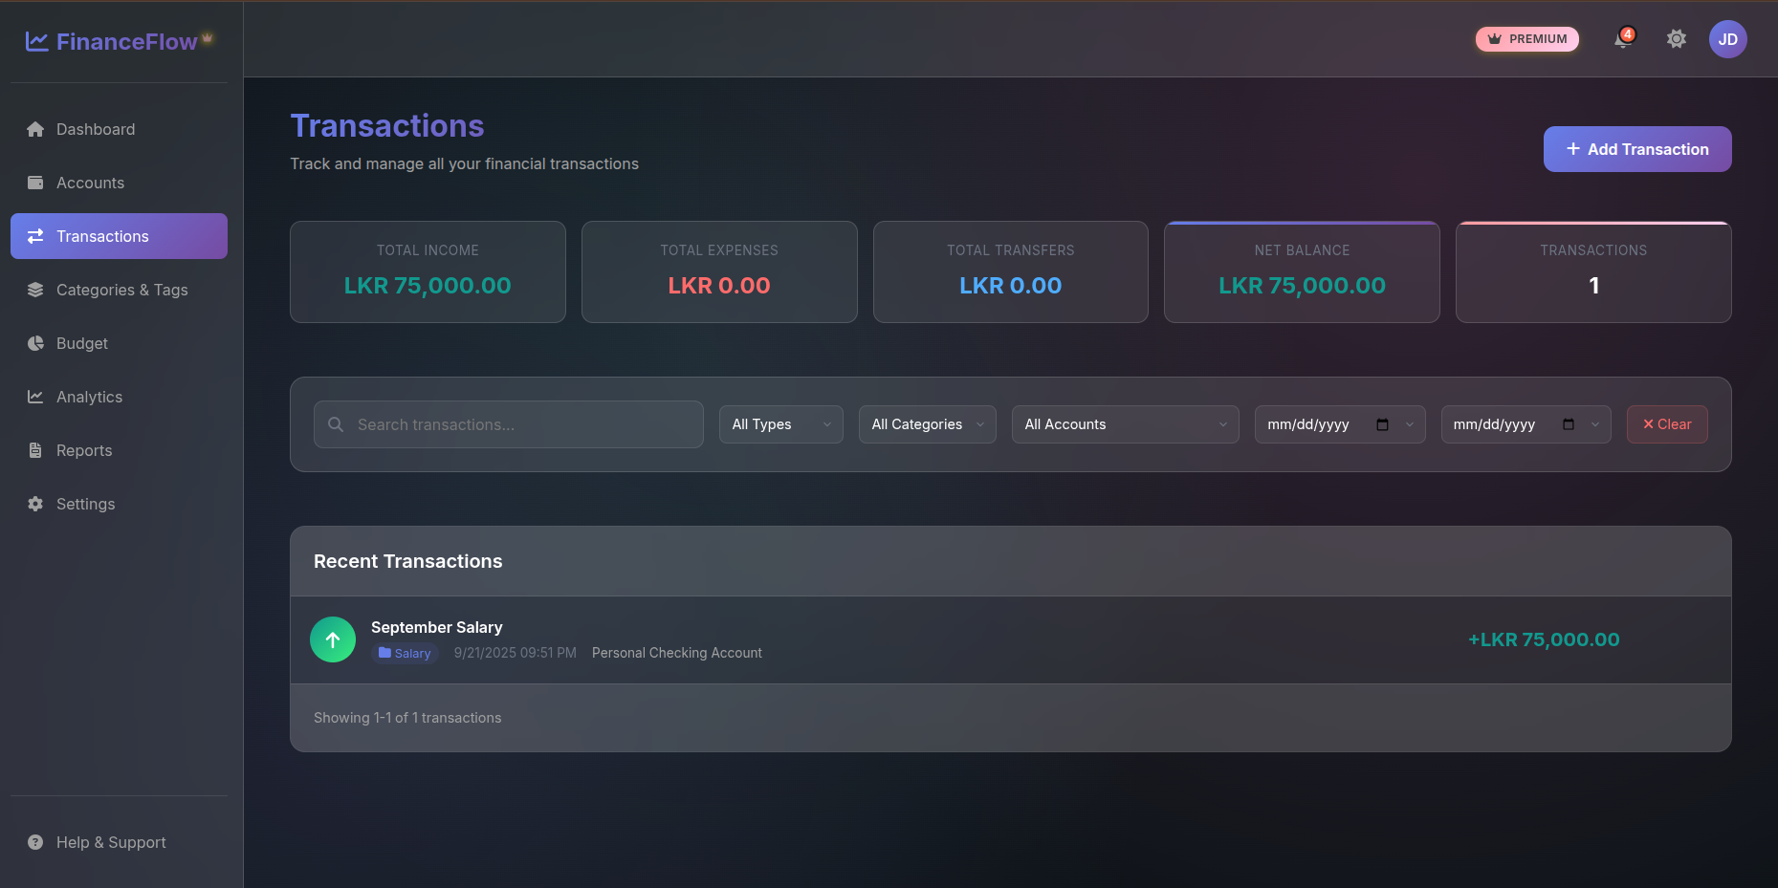This screenshot has height=888, width=1778.
Task: Open calendar picker on first date field
Action: point(1382,424)
